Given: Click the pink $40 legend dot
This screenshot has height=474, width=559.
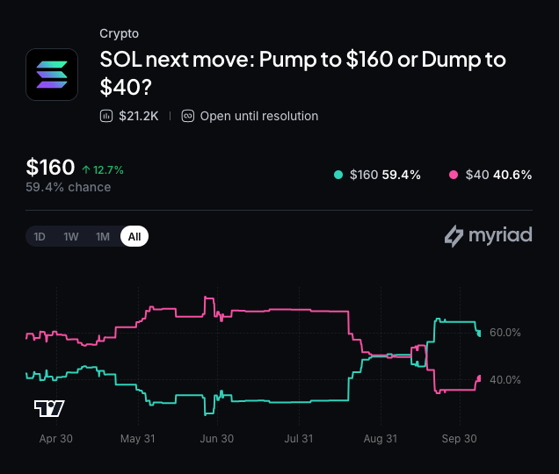Looking at the screenshot, I should click(454, 175).
